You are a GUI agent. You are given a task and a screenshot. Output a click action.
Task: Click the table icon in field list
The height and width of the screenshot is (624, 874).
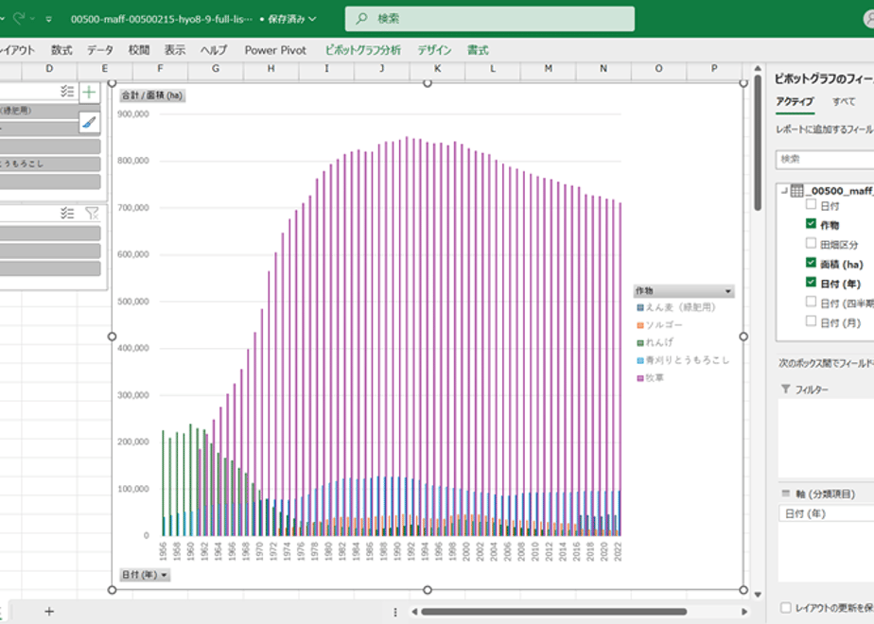click(x=797, y=191)
